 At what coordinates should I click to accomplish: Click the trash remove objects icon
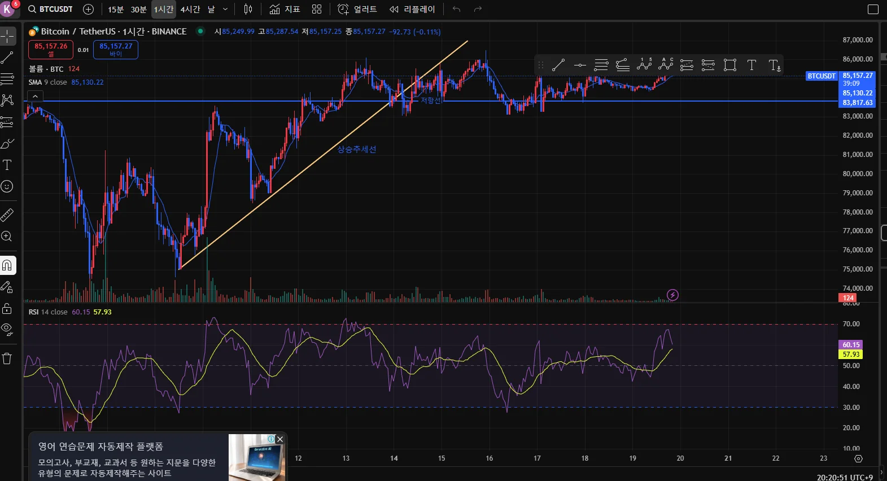7,358
